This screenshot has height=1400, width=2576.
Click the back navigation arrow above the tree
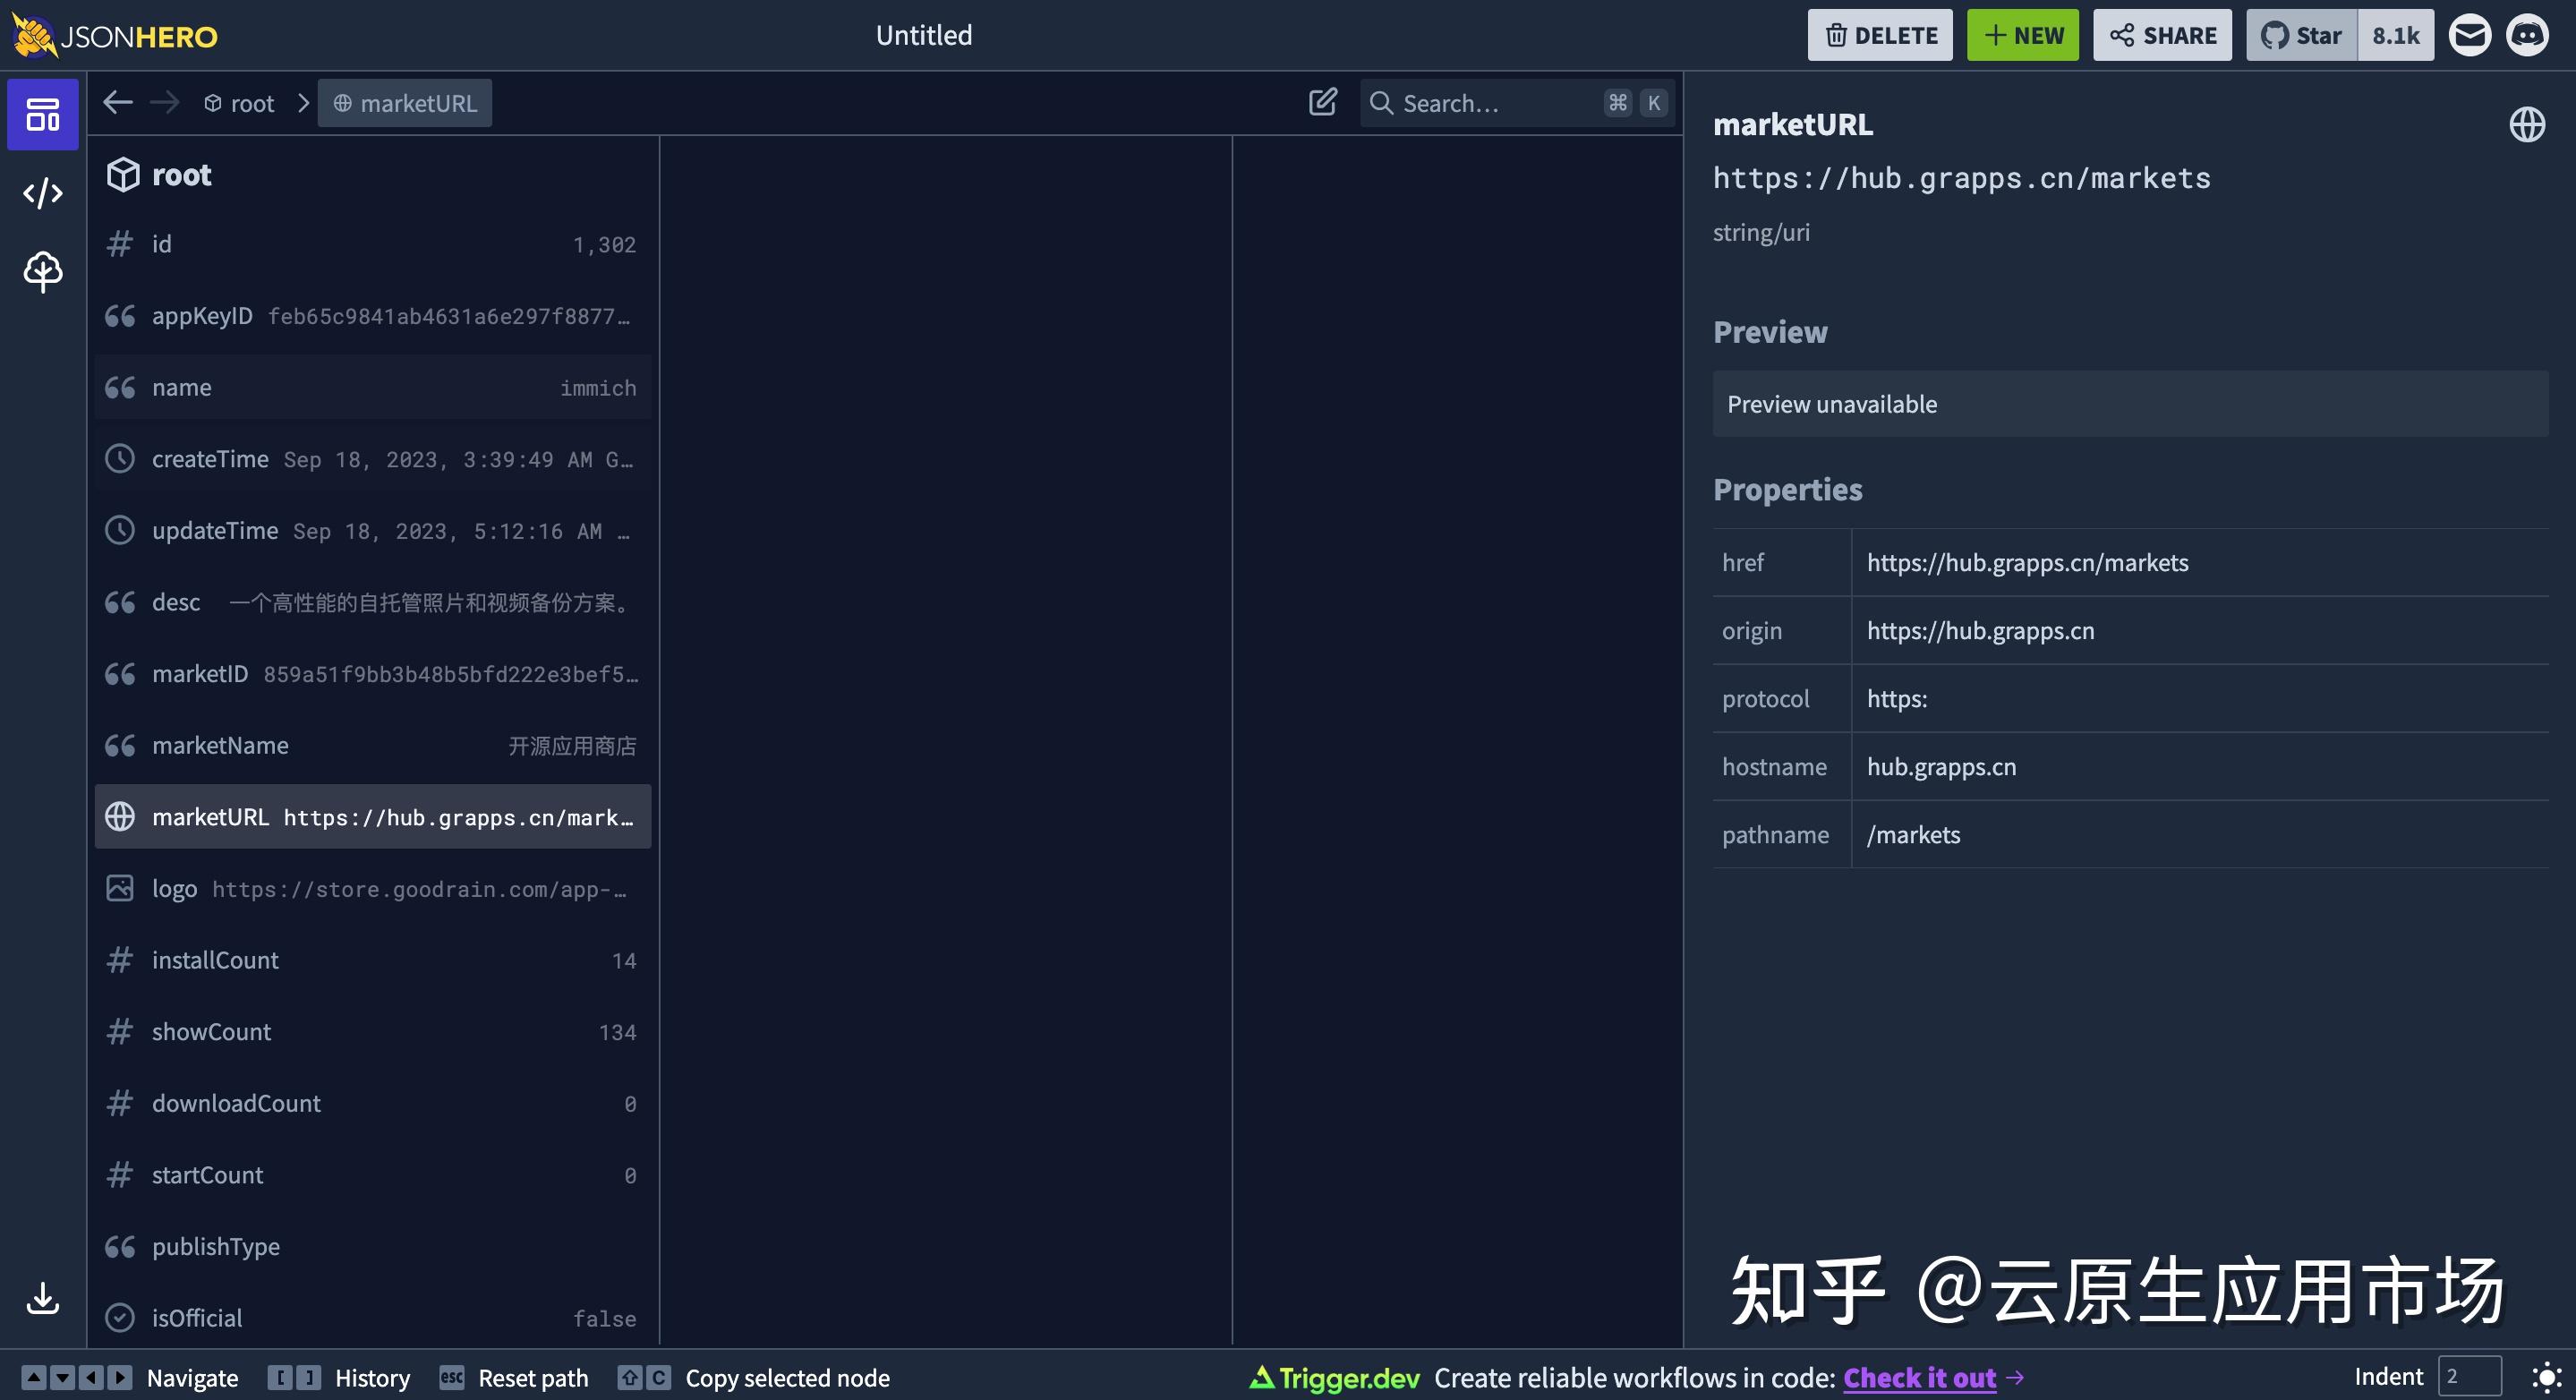(117, 101)
